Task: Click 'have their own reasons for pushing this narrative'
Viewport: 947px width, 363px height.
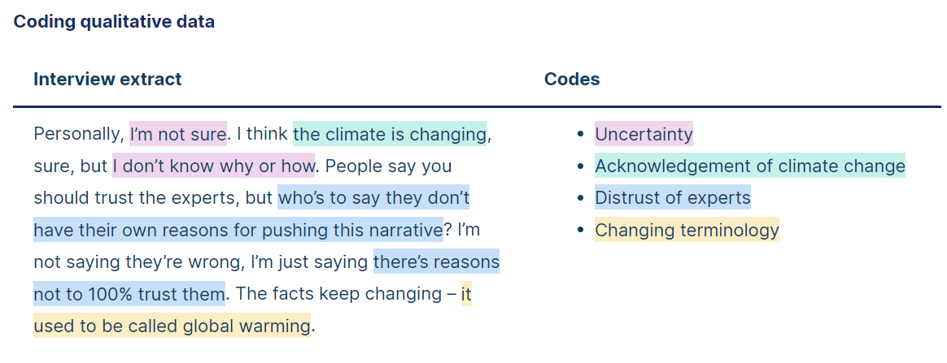Action: pyautogui.click(x=238, y=230)
